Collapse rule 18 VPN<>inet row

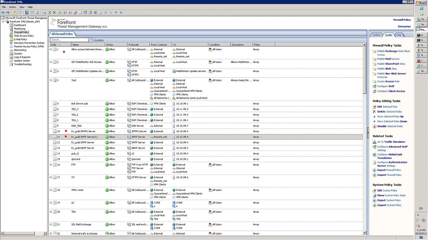[51, 190]
